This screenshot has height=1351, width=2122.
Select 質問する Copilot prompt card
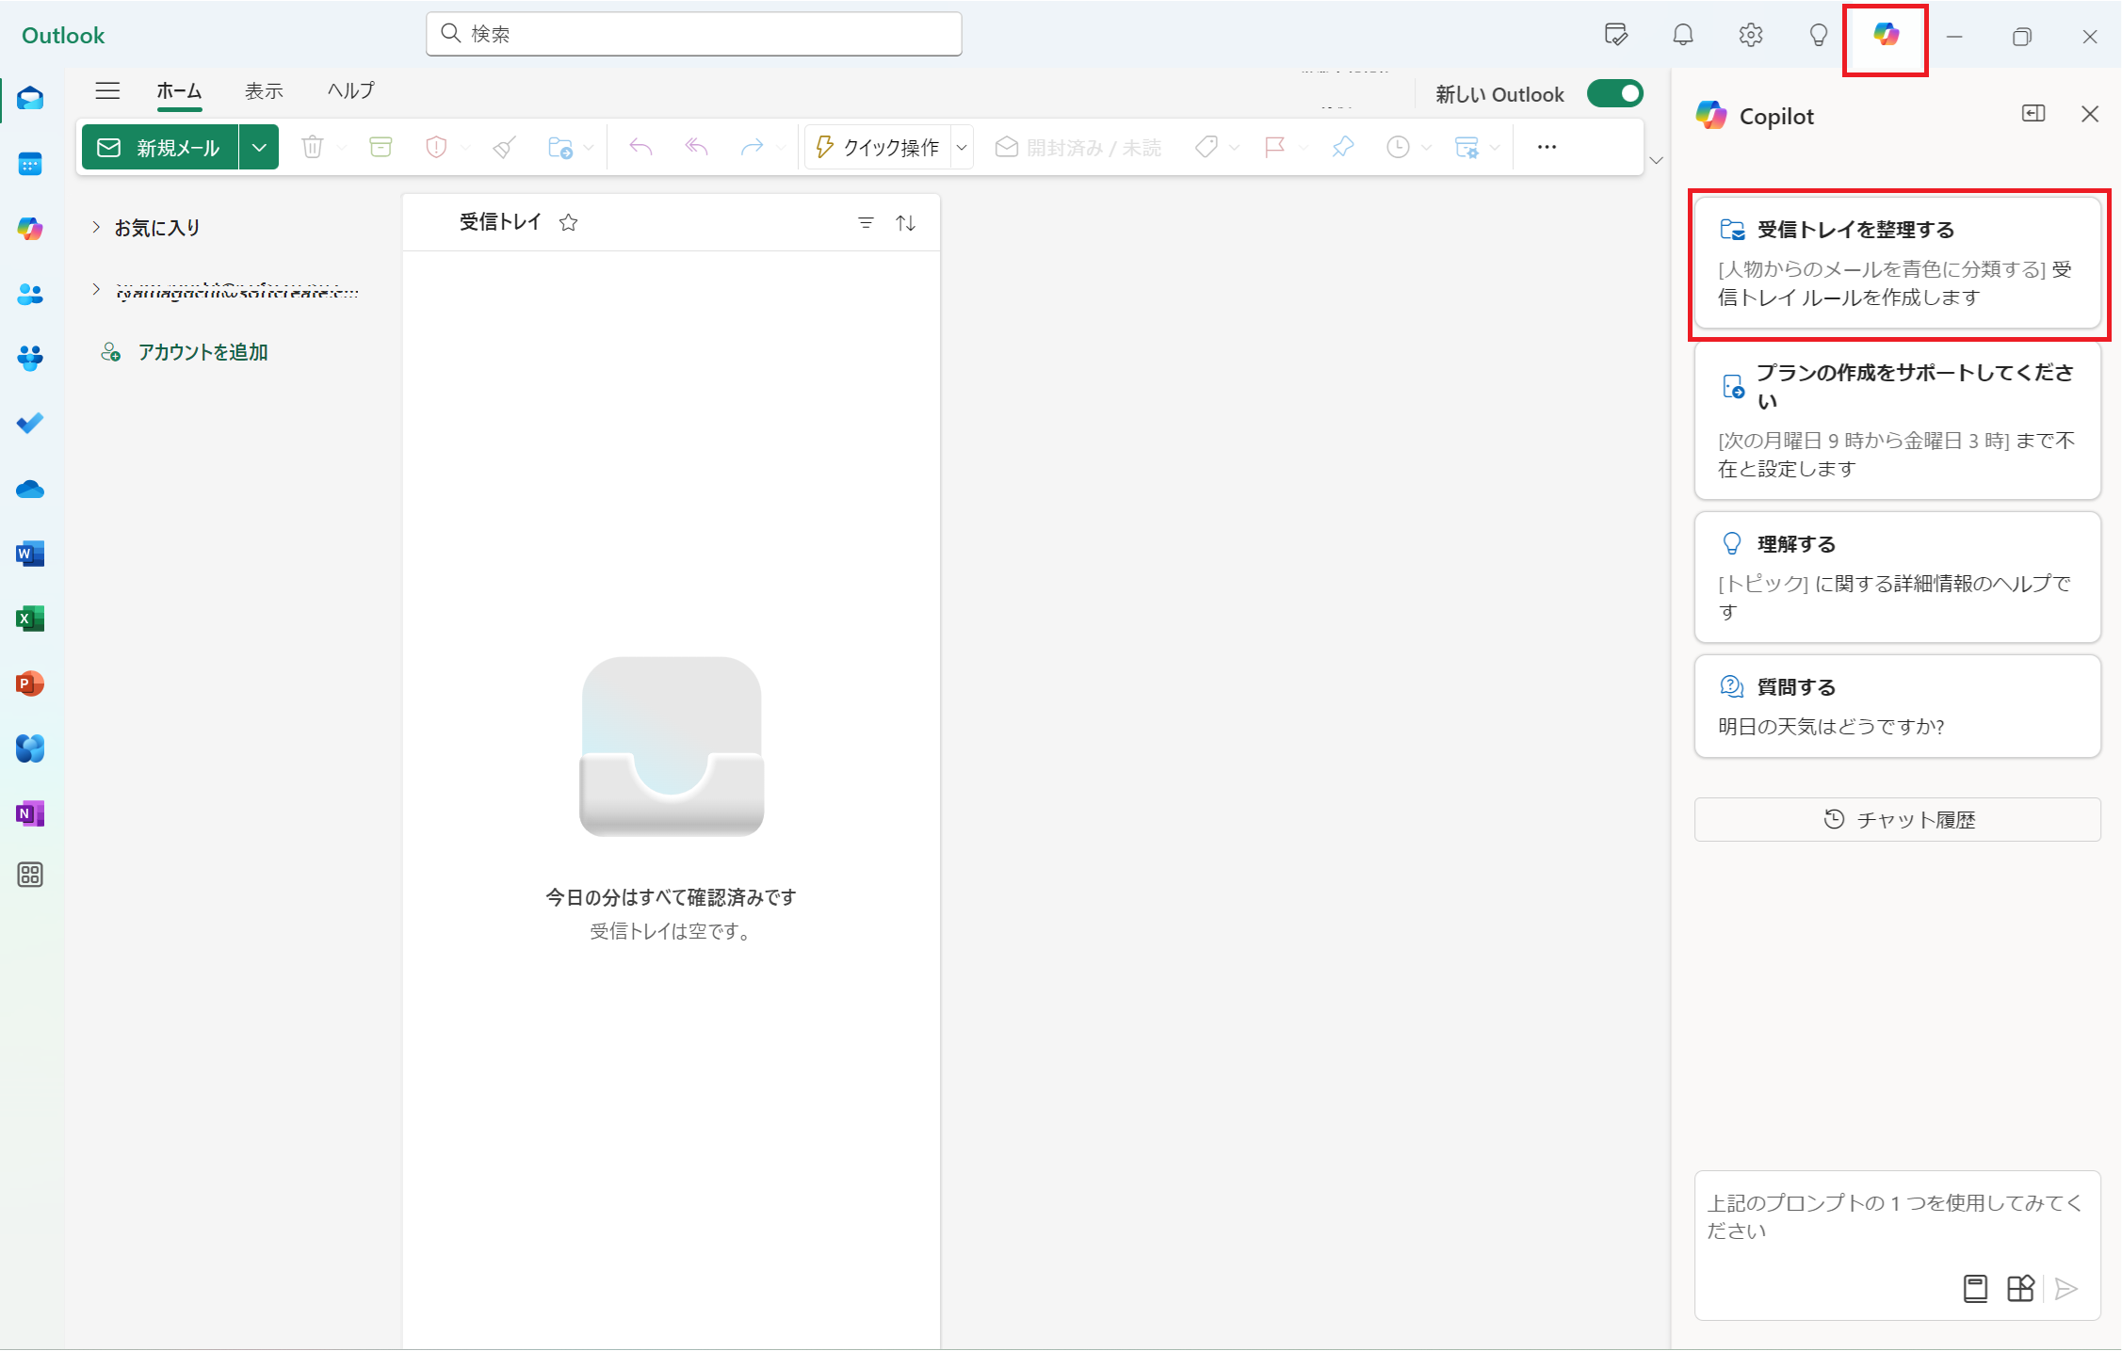tap(1897, 706)
